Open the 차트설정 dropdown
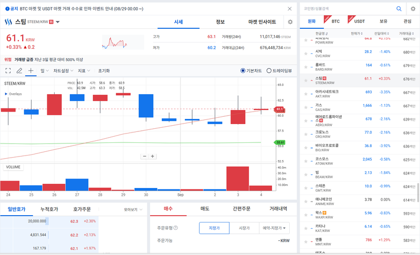This screenshot has height=255, width=420. [x=63, y=71]
